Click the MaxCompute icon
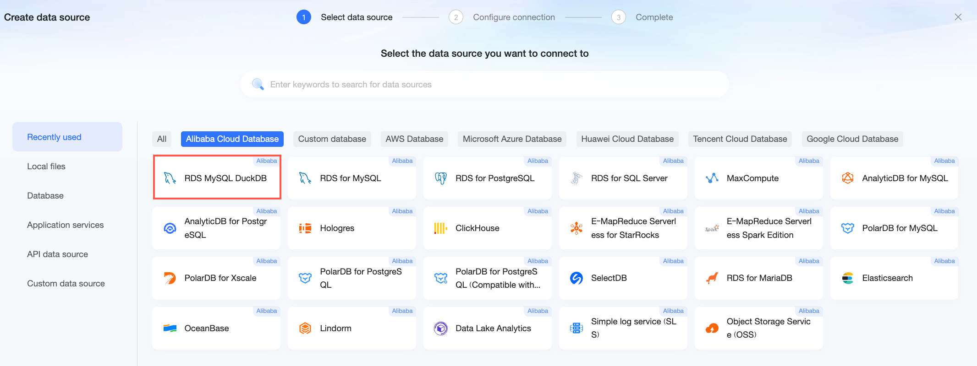 (x=712, y=178)
